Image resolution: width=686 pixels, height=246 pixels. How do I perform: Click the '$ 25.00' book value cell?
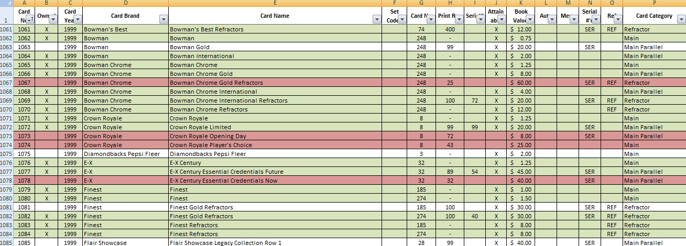(x=520, y=145)
